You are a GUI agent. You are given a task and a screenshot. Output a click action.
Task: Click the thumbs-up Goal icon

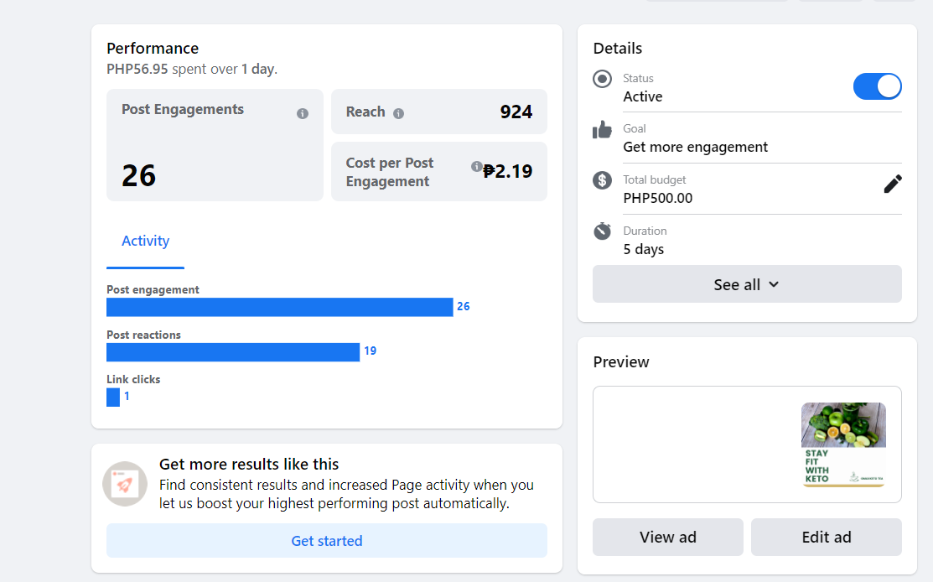click(x=602, y=130)
